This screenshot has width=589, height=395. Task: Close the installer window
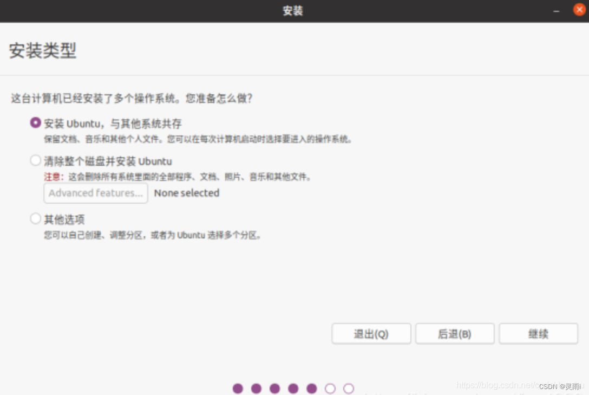coord(579,10)
